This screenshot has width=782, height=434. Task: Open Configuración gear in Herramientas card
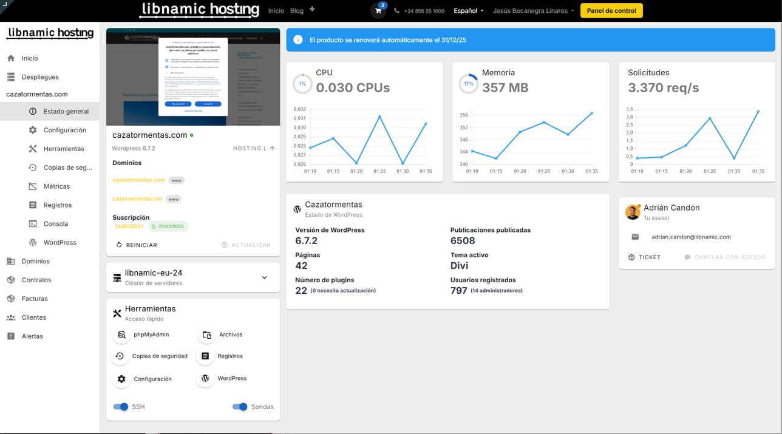click(x=121, y=379)
